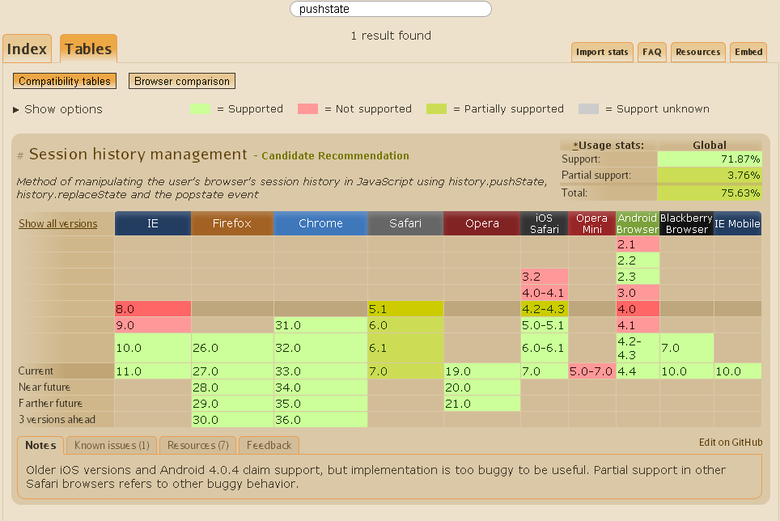Select the Opera 19.0 cell
The height and width of the screenshot is (521, 780).
coord(482,371)
